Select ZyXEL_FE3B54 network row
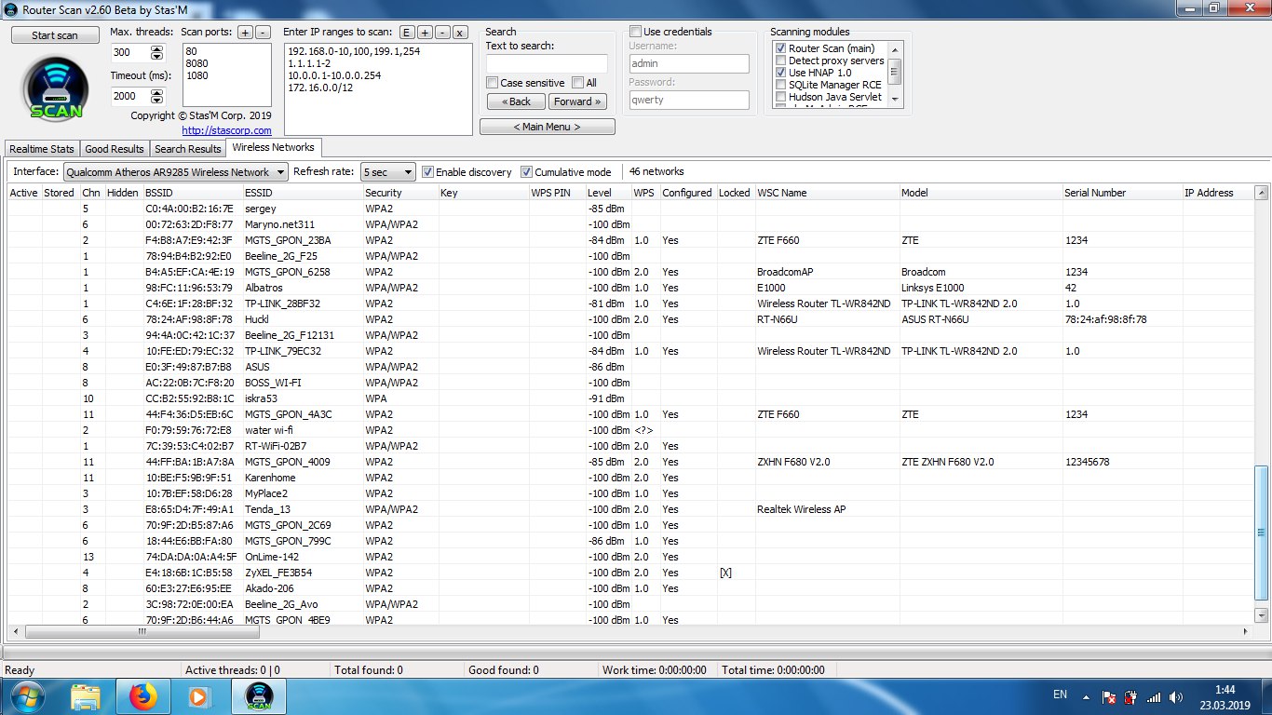 (630, 573)
